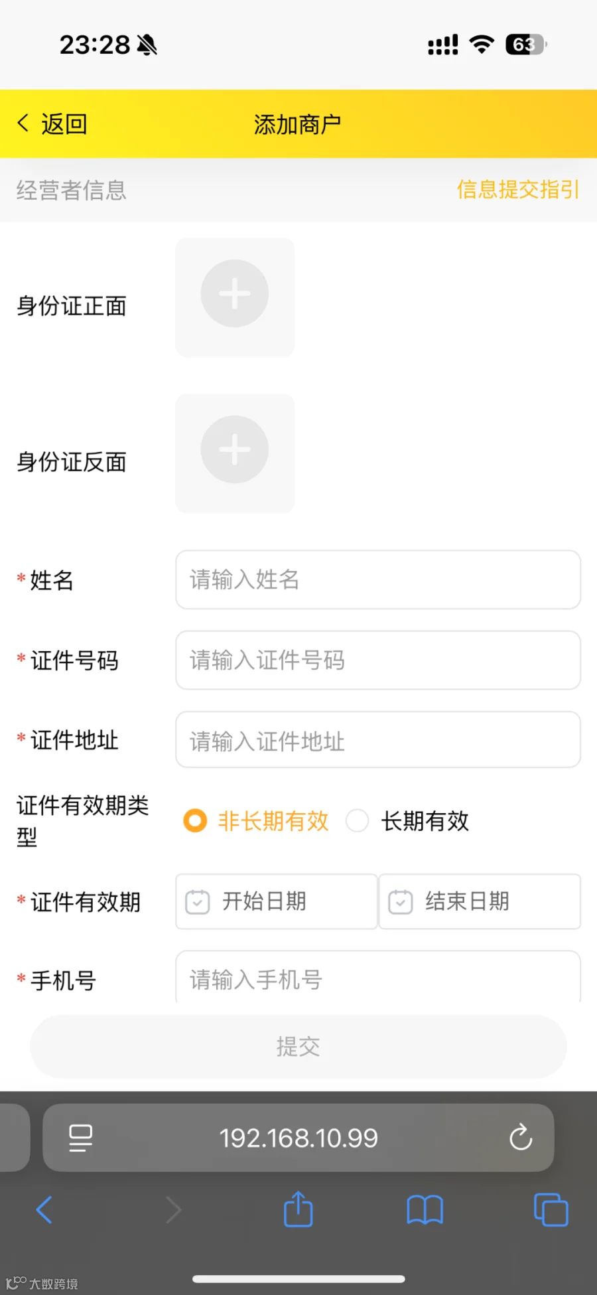Focus the 请输入手机号 input field
This screenshot has width=597, height=1295.
pyautogui.click(x=378, y=977)
